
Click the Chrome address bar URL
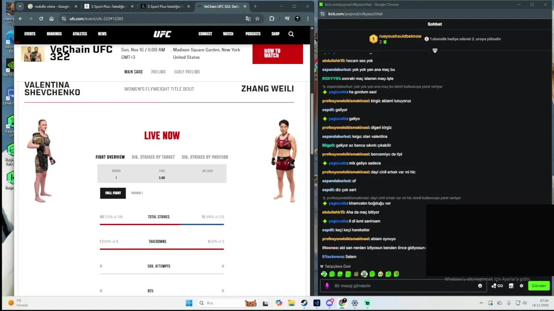96,19
